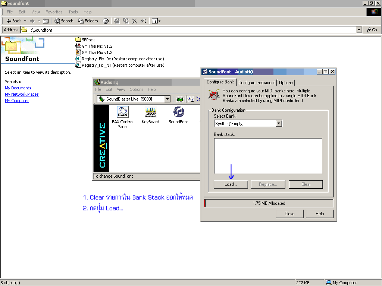The image size is (382, 286).
Task: Click the 227 MB status bar text
Action: 303,283
